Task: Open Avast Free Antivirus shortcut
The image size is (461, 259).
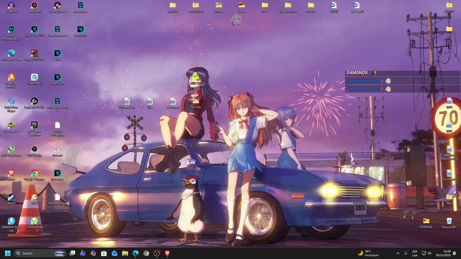Action: pos(11,81)
